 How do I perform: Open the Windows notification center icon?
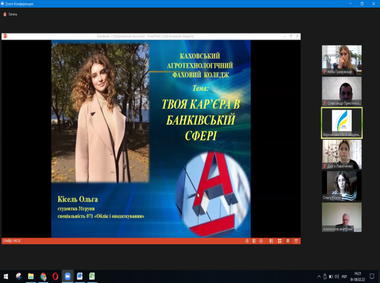click(x=372, y=276)
